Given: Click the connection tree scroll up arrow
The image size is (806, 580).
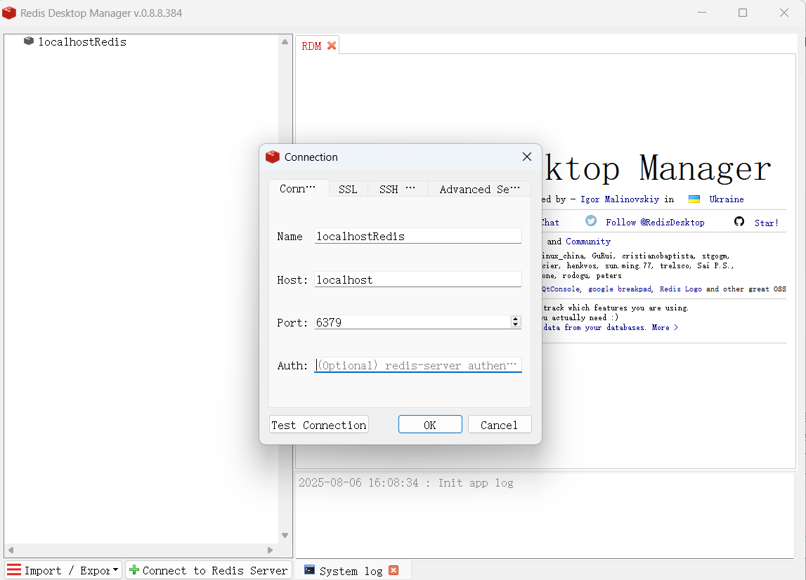Looking at the screenshot, I should (285, 42).
